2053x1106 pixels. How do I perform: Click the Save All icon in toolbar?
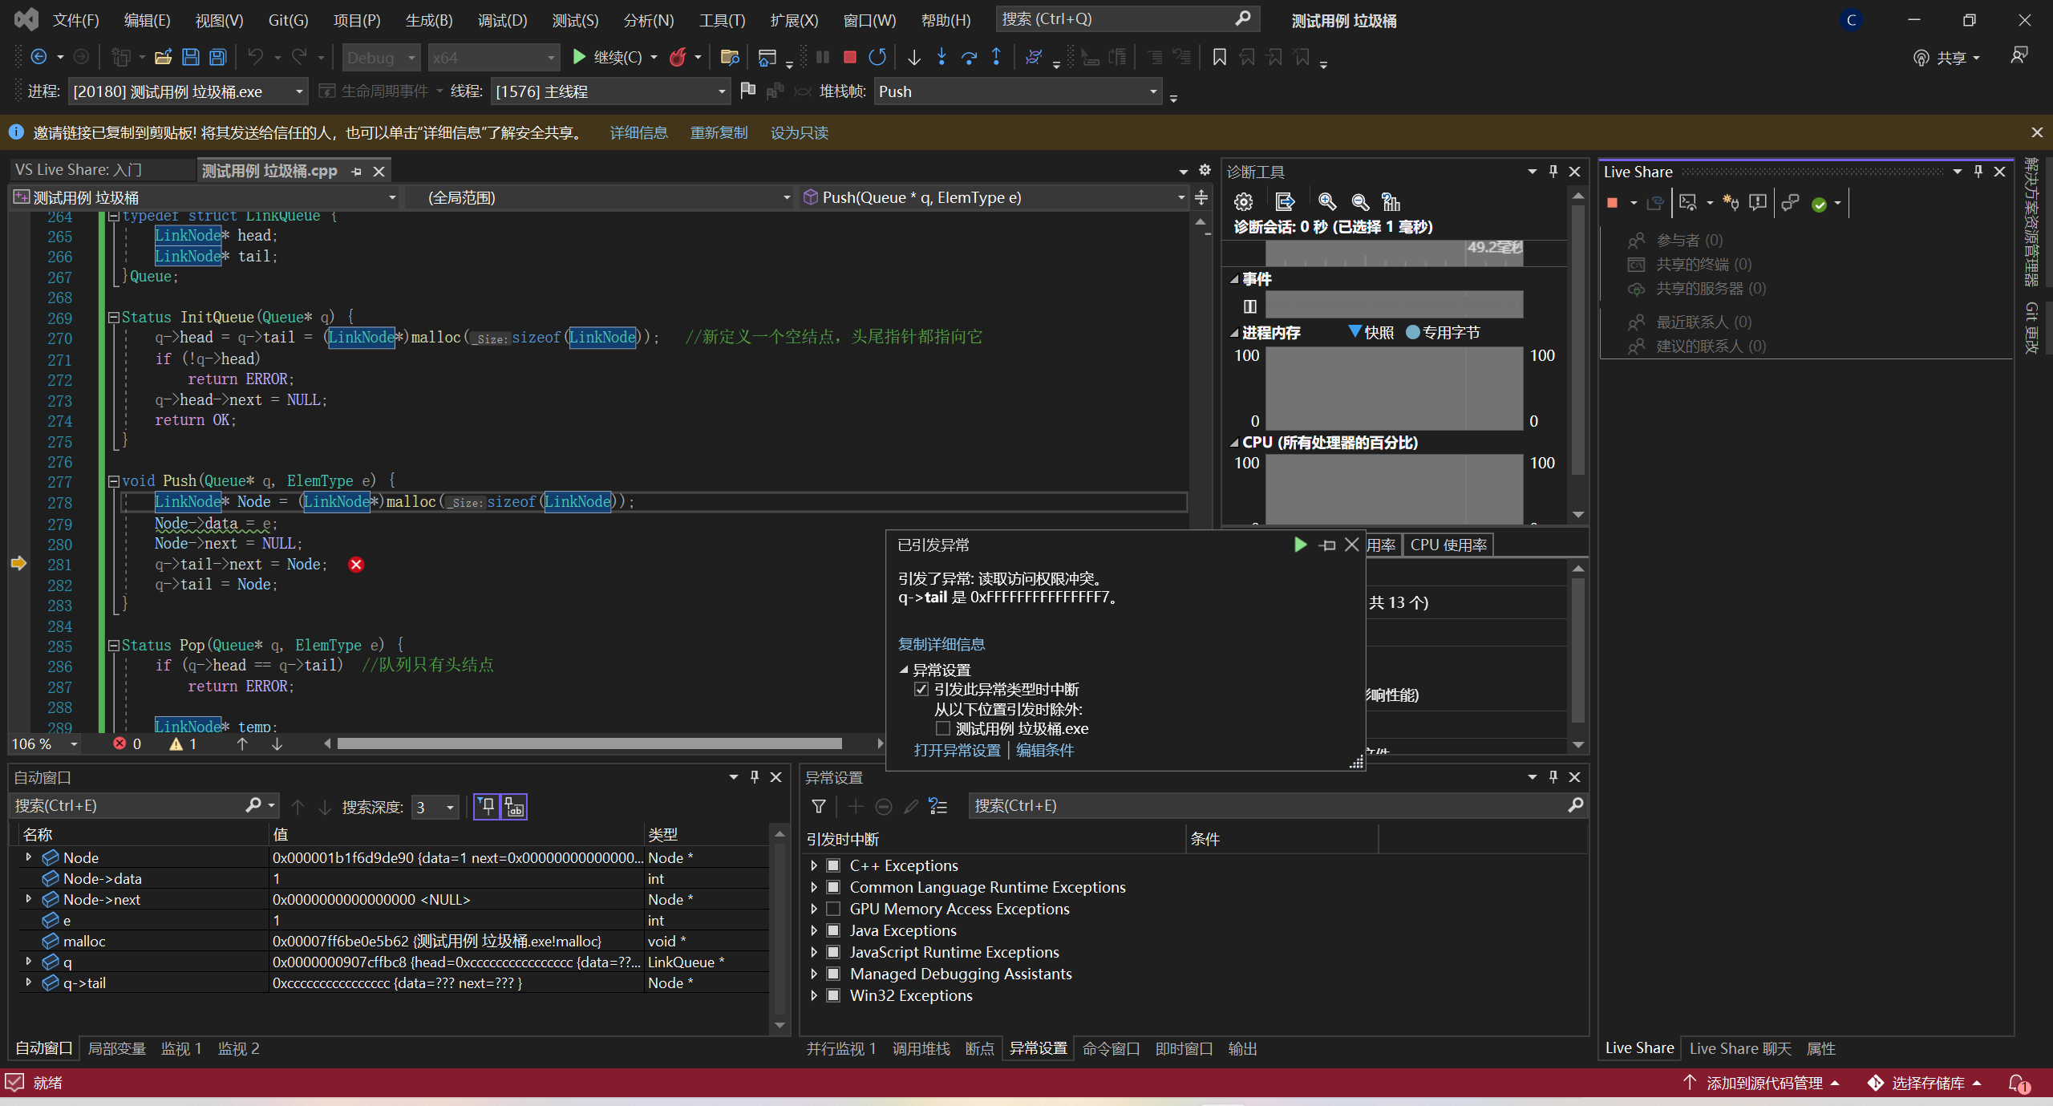pyautogui.click(x=217, y=57)
